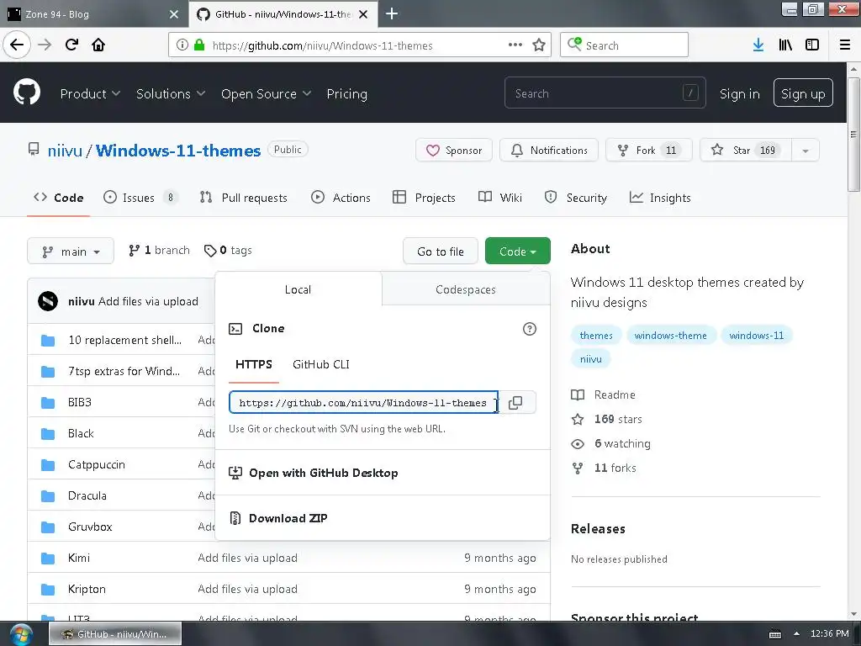The image size is (861, 646).
Task: Open the Star lists dropdown arrow
Action: (x=805, y=150)
